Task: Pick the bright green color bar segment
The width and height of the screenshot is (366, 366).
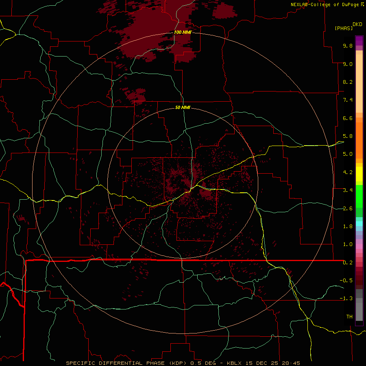Action: (359, 196)
